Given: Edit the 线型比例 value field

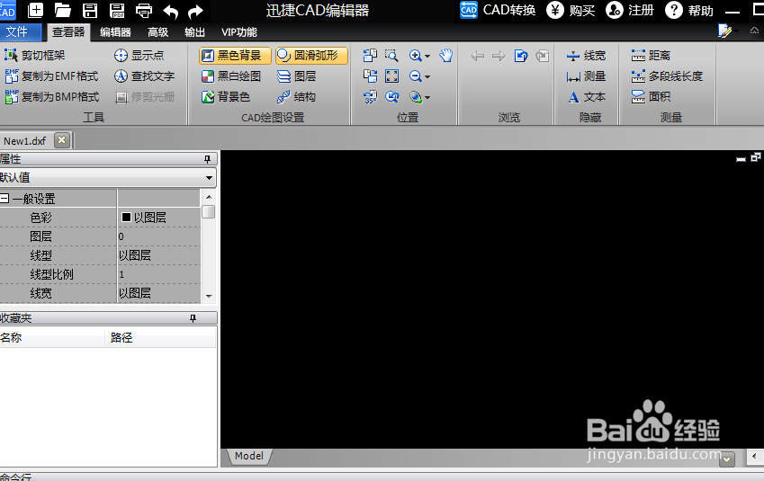Looking at the screenshot, I should tap(159, 274).
